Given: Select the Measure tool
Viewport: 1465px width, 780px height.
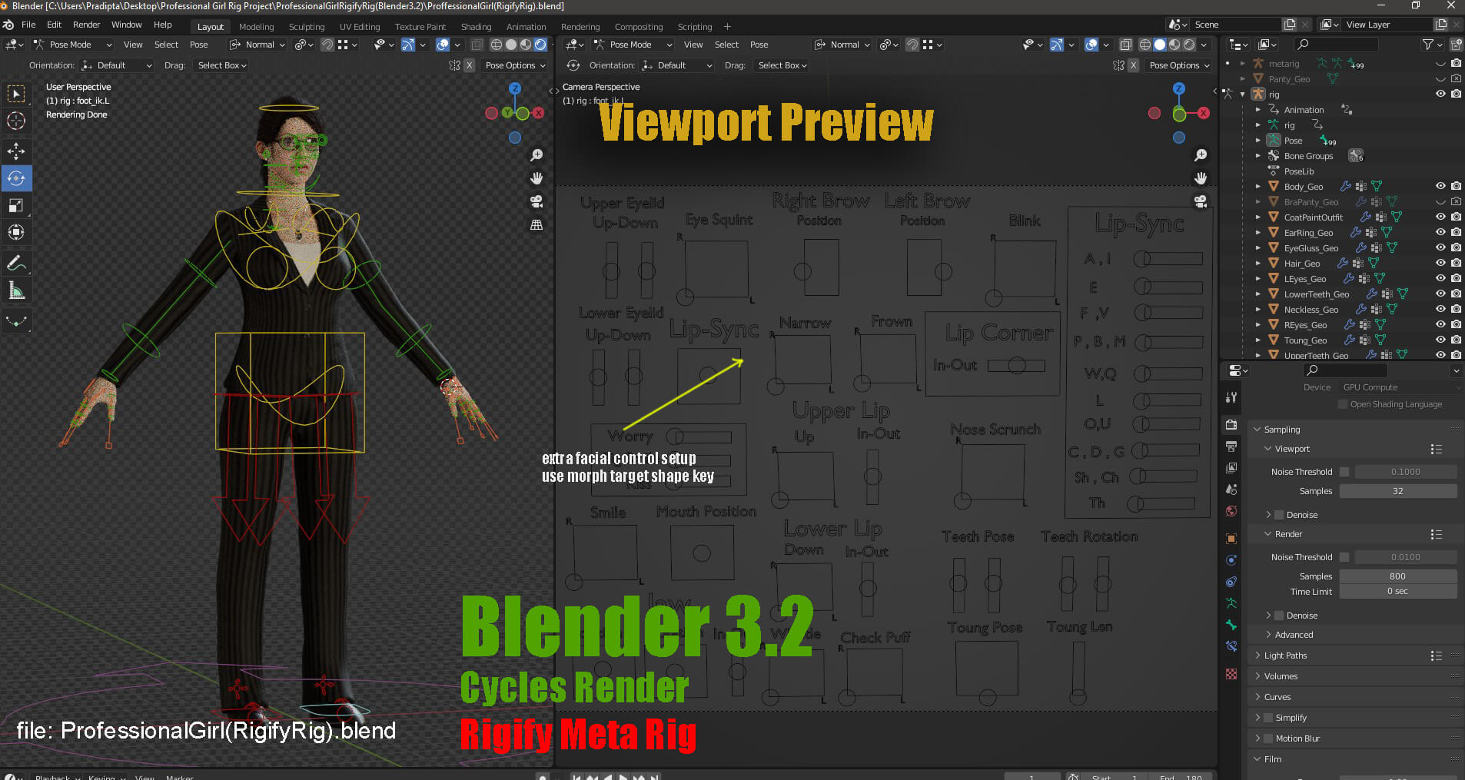Looking at the screenshot, I should click(16, 290).
